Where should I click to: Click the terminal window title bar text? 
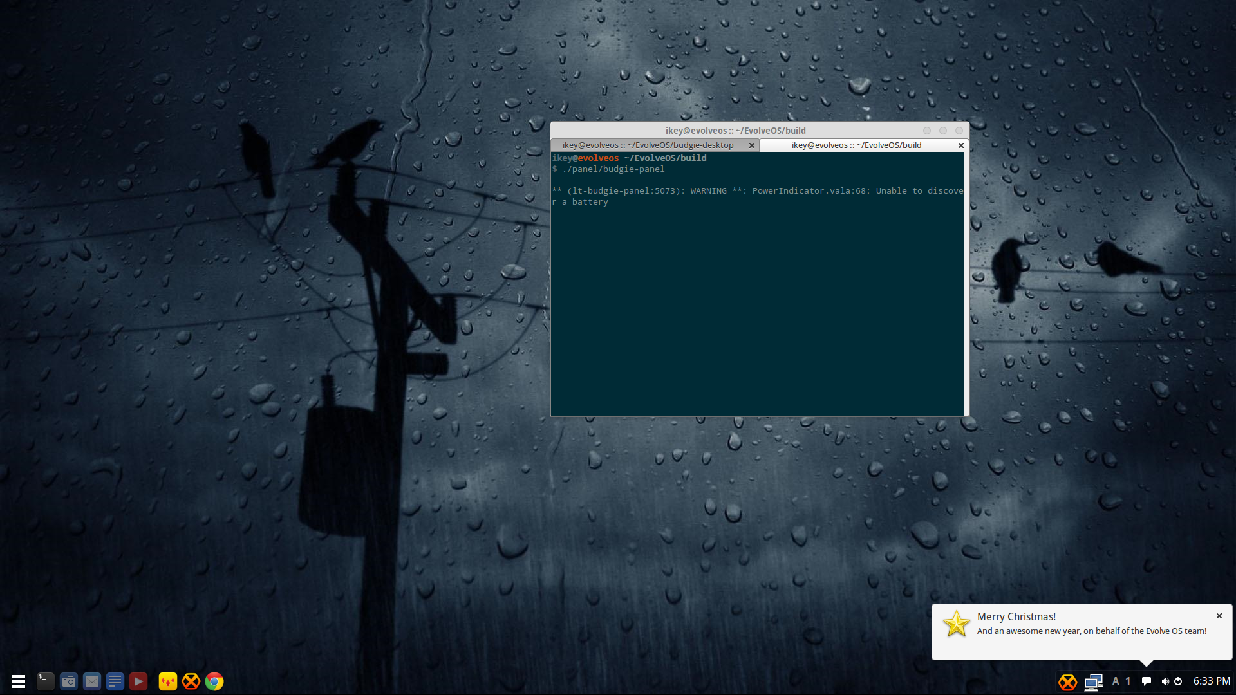point(735,130)
